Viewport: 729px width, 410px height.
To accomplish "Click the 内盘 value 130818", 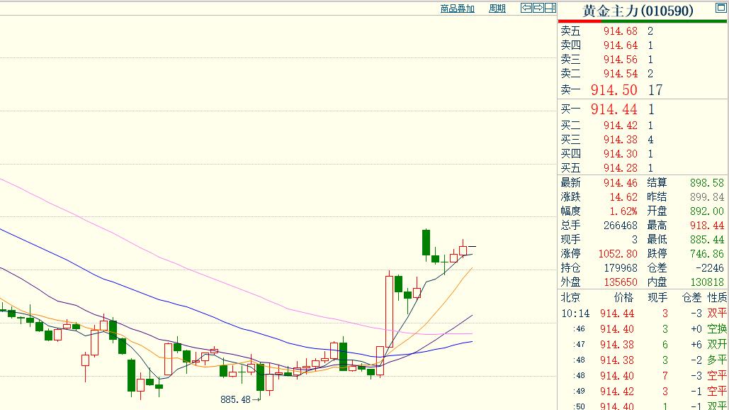I will (x=707, y=282).
